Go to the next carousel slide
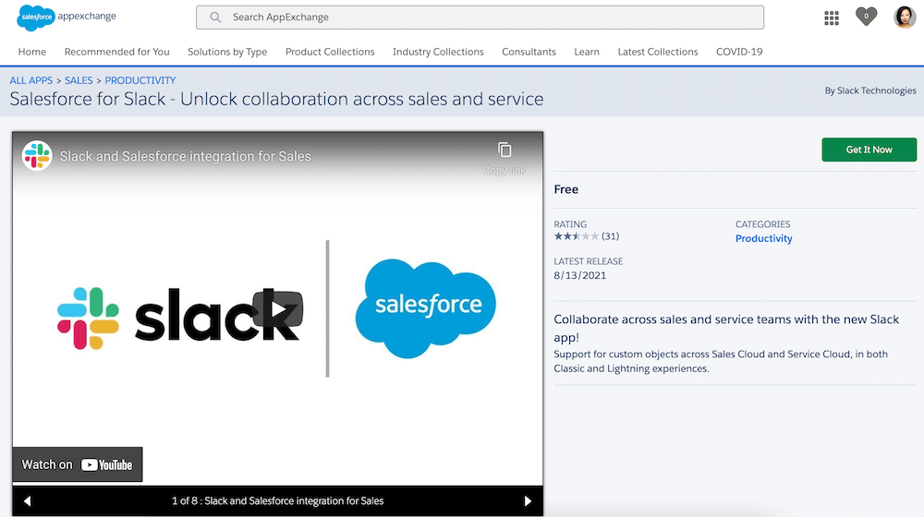Viewport: 924px width, 517px height. click(x=528, y=501)
